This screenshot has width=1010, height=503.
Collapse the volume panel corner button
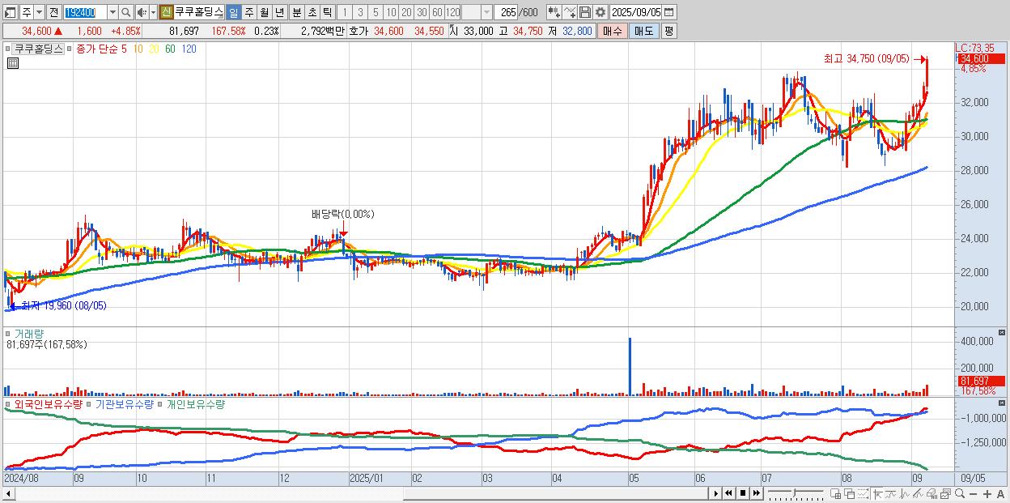1004,333
